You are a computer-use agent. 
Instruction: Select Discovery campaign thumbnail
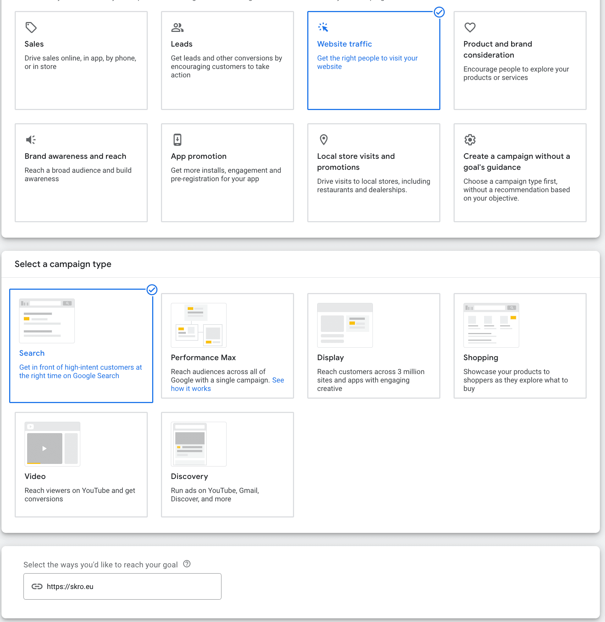point(198,444)
